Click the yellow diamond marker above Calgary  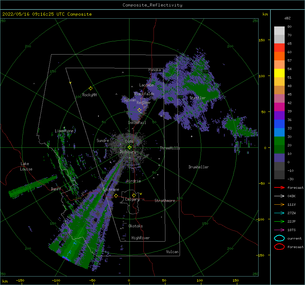134,195
